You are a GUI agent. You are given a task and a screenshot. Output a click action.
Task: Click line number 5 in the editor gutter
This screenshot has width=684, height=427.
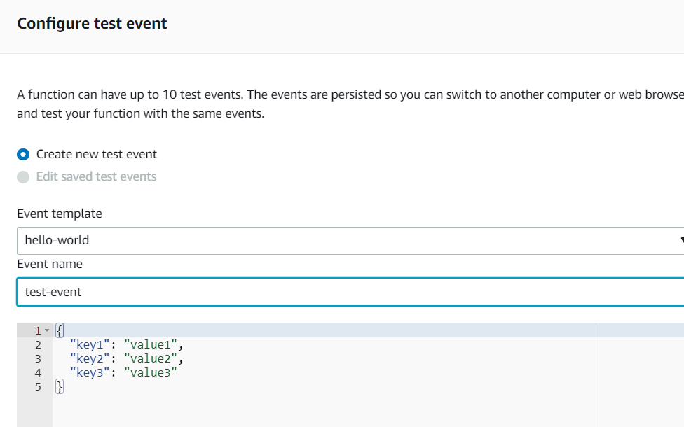[x=38, y=386]
